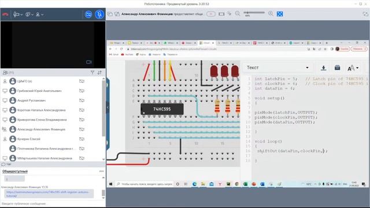Click the rectangle view icon in sharing toolbar
The height and width of the screenshot is (208, 370).
tap(221, 14)
